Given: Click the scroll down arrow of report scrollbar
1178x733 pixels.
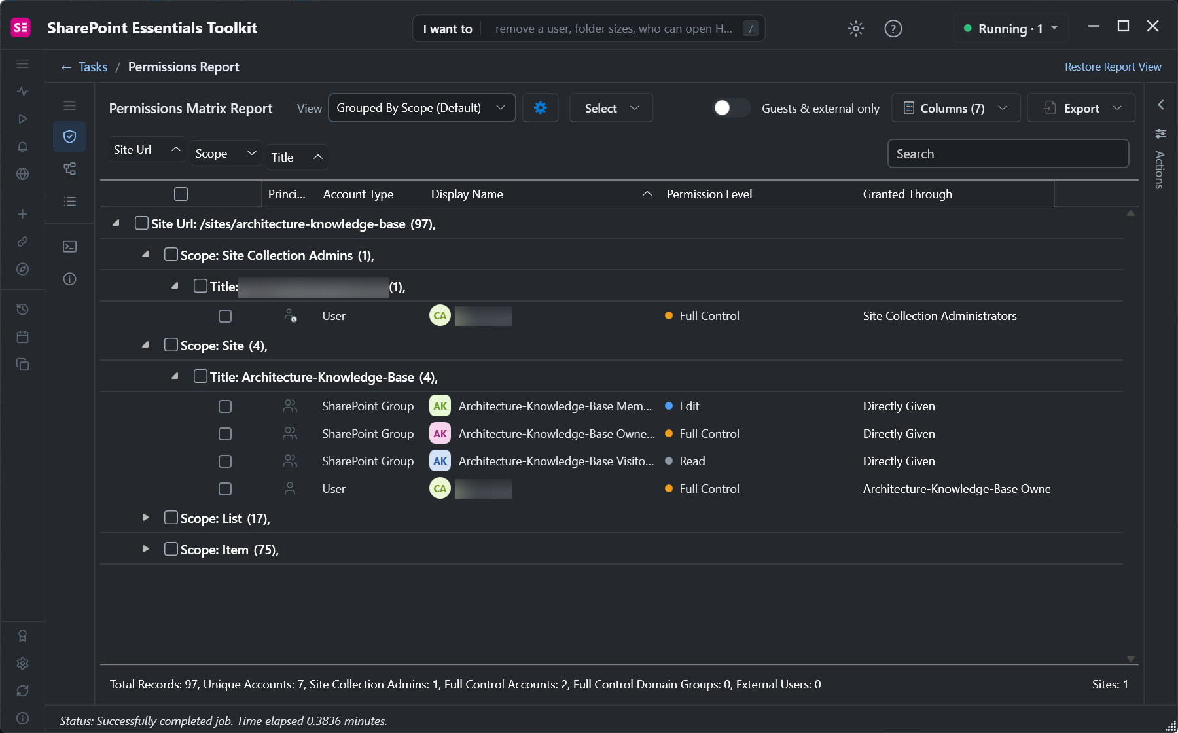Looking at the screenshot, I should (x=1130, y=658).
